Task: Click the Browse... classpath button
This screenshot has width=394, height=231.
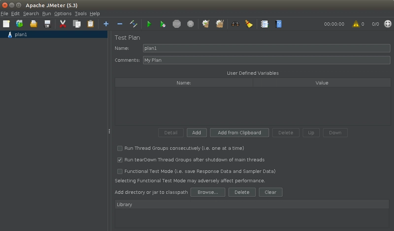Action: (x=208, y=192)
